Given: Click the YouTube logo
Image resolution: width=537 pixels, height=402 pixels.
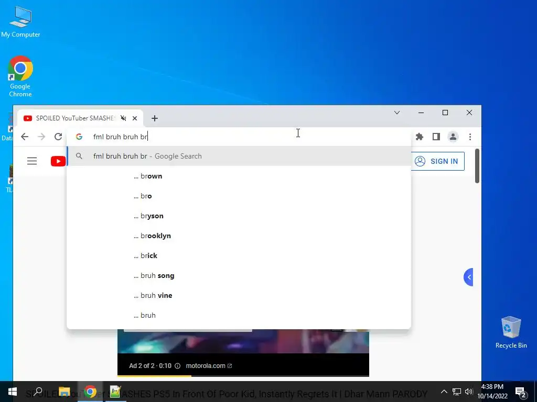Looking at the screenshot, I should point(58,161).
